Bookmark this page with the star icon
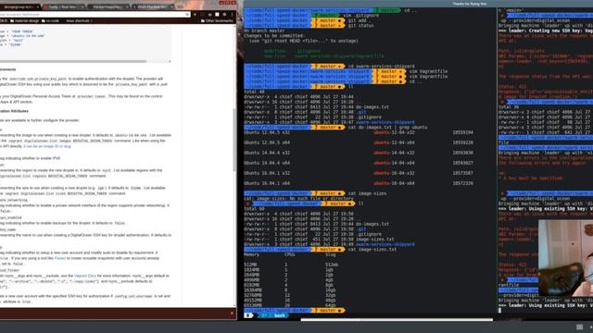 pos(187,15)
